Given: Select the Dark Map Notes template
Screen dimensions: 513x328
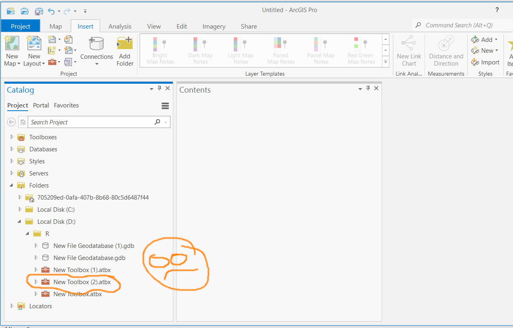Looking at the screenshot, I should click(x=200, y=50).
